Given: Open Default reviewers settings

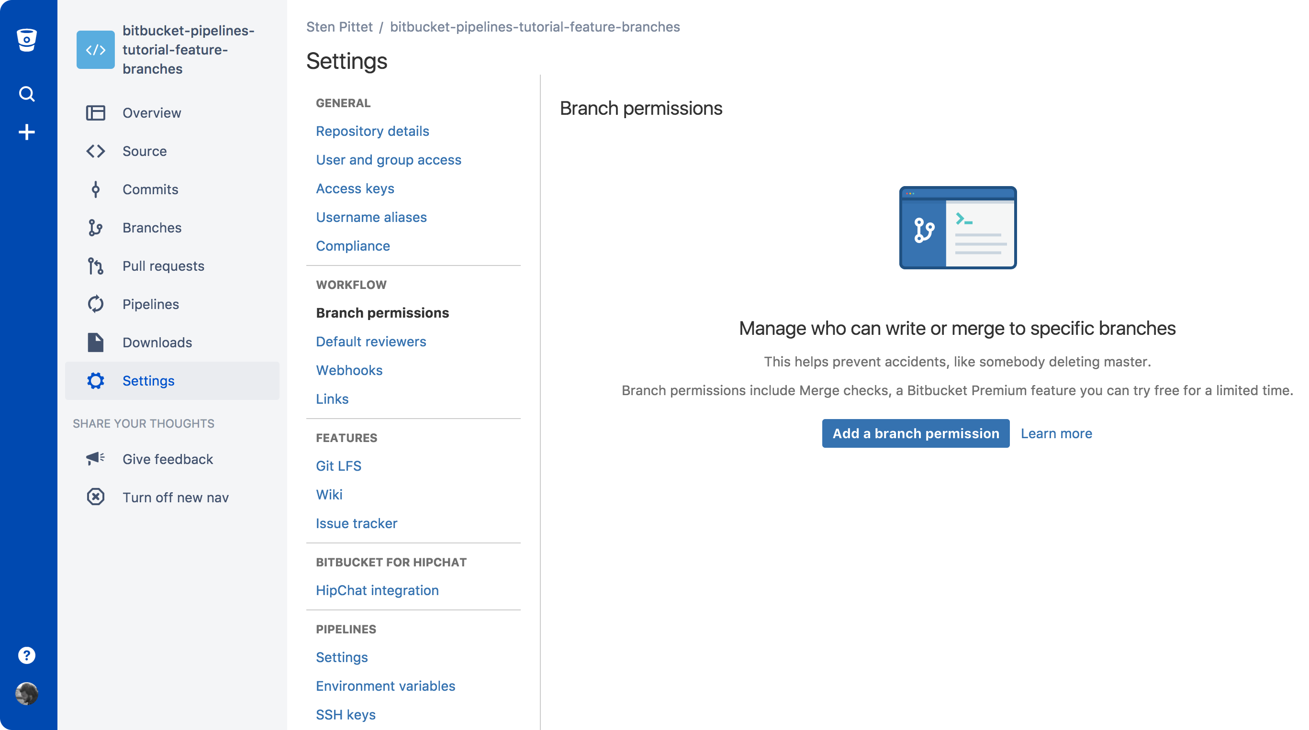Looking at the screenshot, I should pos(371,342).
